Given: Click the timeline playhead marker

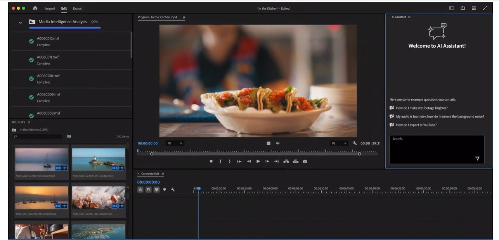Looking at the screenshot, I should coord(199,189).
